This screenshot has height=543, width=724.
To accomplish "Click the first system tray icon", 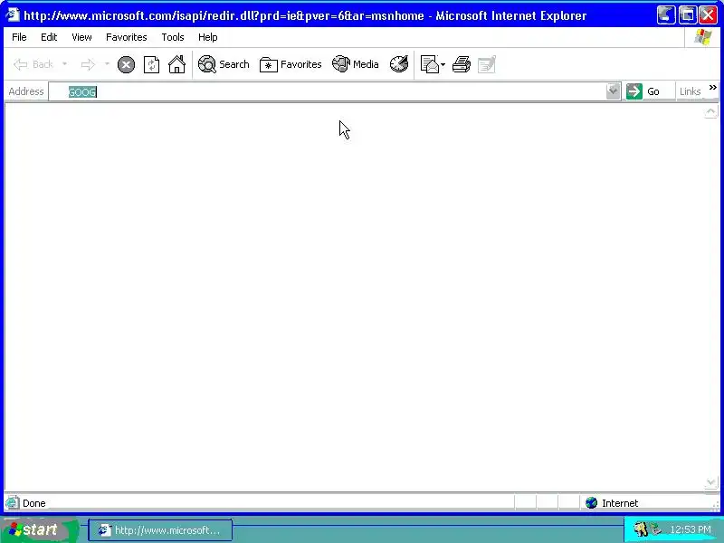I will pos(640,529).
